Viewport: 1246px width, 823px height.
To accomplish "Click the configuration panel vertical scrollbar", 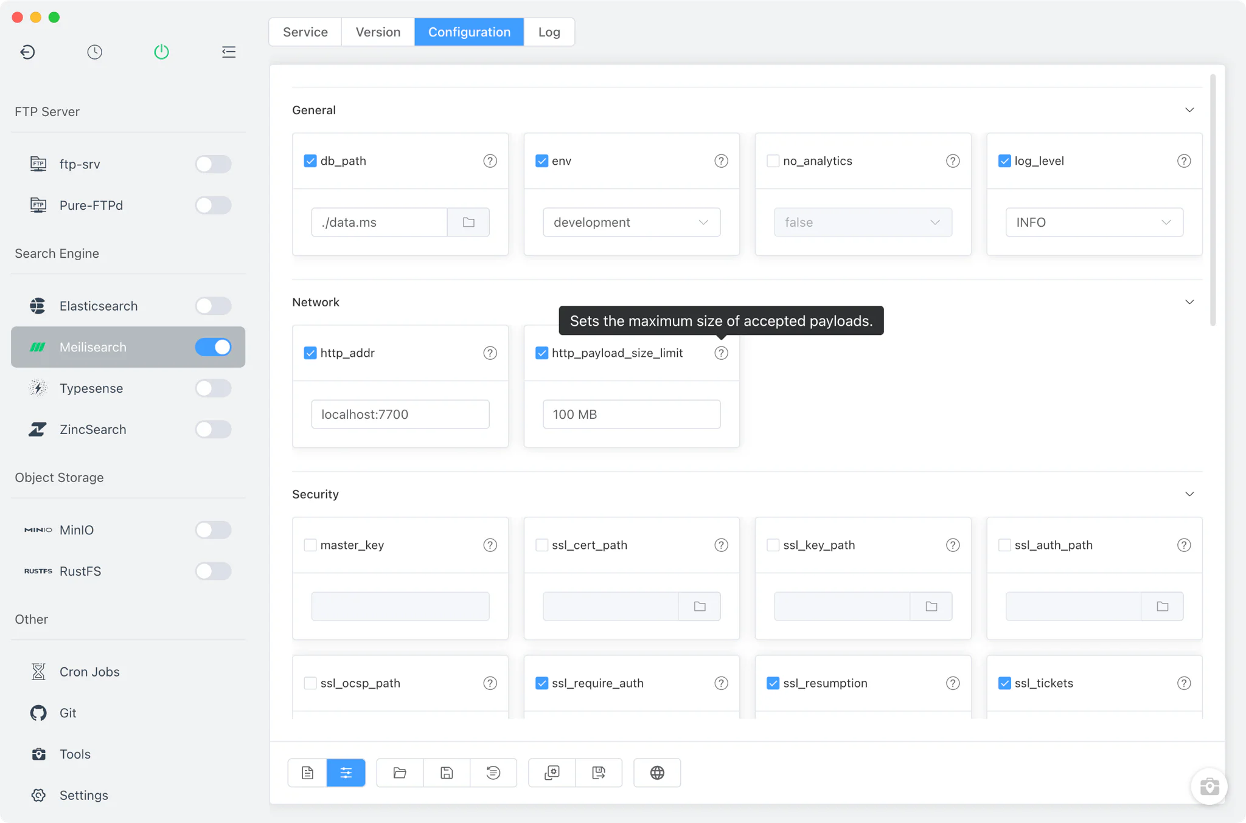I will click(x=1213, y=201).
